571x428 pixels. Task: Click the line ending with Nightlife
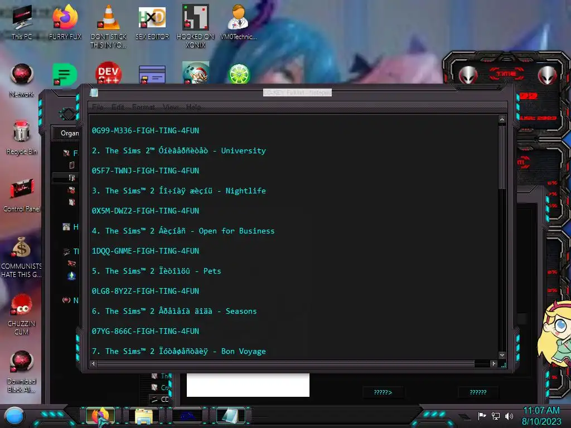pos(179,191)
